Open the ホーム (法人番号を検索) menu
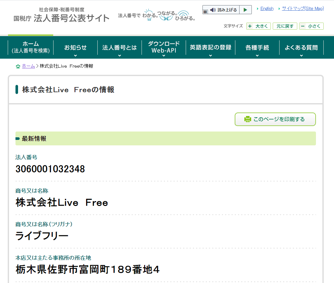The height and width of the screenshot is (283, 334). point(31,47)
